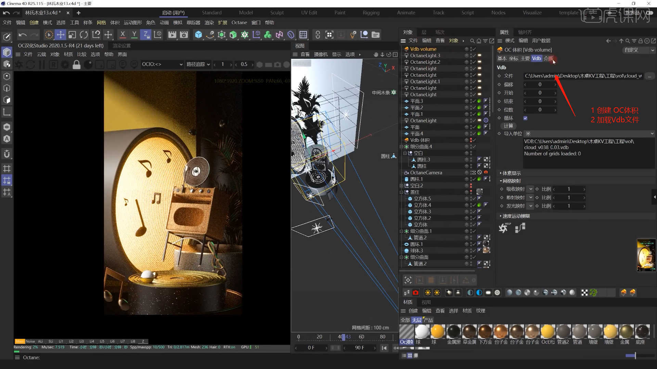Select the Move tool in the toolbar
Viewport: 657px width, 369px height.
click(x=61, y=35)
